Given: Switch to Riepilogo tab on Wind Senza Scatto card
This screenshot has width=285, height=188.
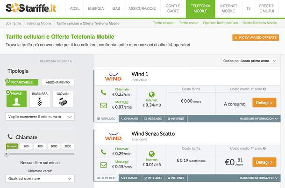Looking at the screenshot, I should tap(107, 178).
